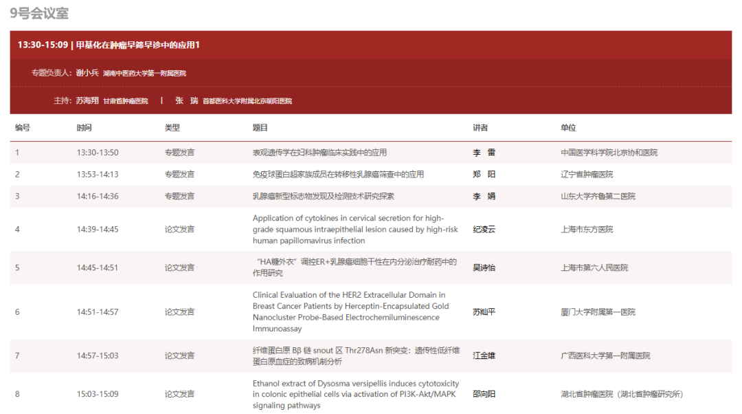
Task: Click speaker 邵向阳
Action: pyautogui.click(x=484, y=394)
